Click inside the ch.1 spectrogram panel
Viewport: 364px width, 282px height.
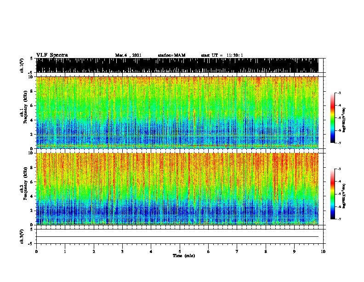coord(177,112)
